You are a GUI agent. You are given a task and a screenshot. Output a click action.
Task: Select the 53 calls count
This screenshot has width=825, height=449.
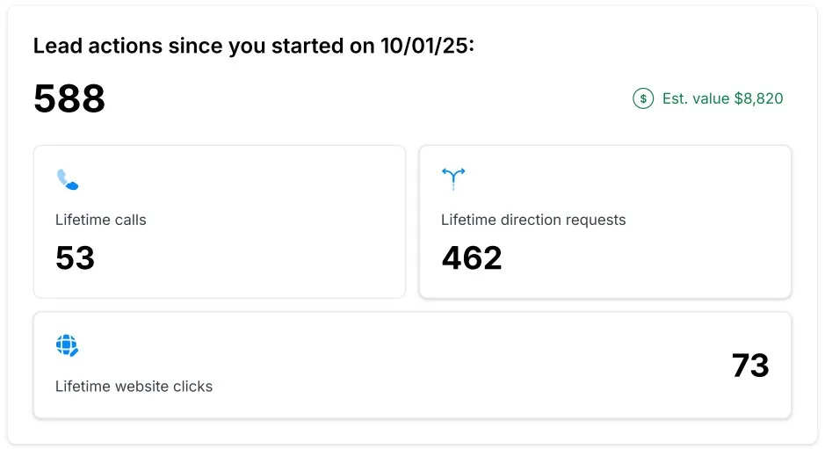click(75, 257)
